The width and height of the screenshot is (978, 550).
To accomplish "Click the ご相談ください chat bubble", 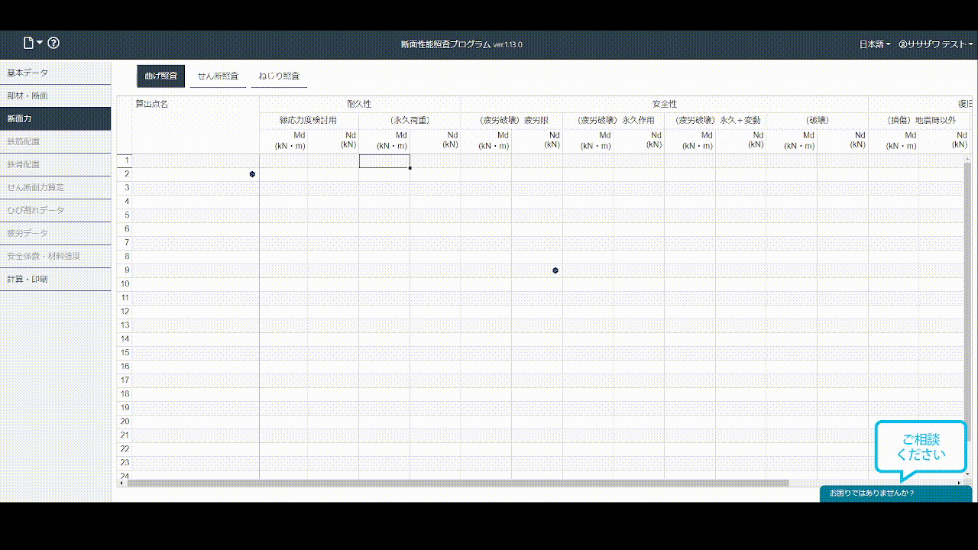I will tap(921, 447).
